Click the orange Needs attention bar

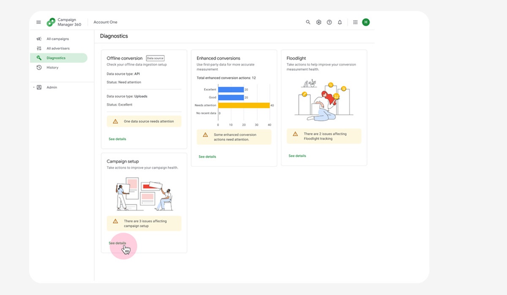tap(244, 105)
